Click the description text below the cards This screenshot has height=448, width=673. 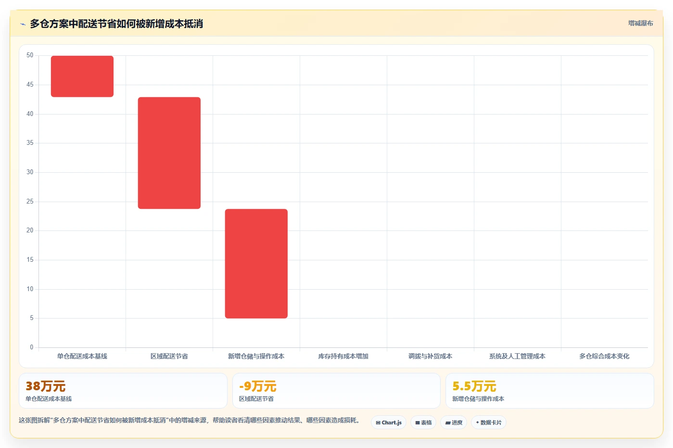tap(189, 420)
